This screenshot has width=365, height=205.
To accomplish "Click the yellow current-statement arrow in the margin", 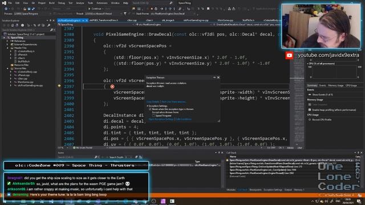I will click(59, 86).
